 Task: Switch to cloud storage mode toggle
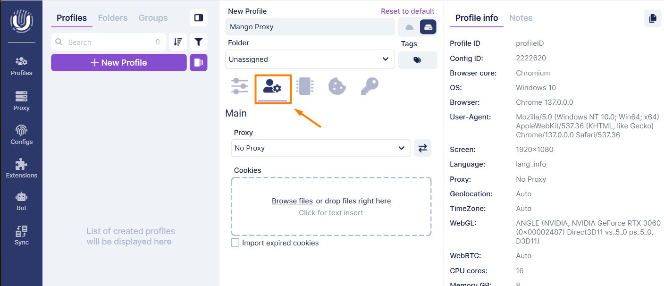pyautogui.click(x=409, y=27)
